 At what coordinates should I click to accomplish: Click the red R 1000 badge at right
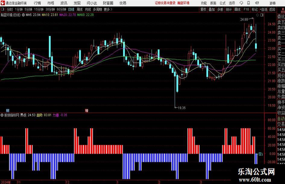(283, 10)
